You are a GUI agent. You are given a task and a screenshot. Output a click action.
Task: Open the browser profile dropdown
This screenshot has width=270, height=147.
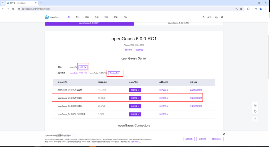tap(260, 9)
